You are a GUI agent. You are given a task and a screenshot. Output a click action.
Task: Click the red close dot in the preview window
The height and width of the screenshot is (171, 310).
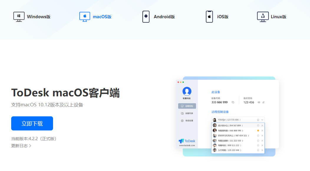point(178,82)
